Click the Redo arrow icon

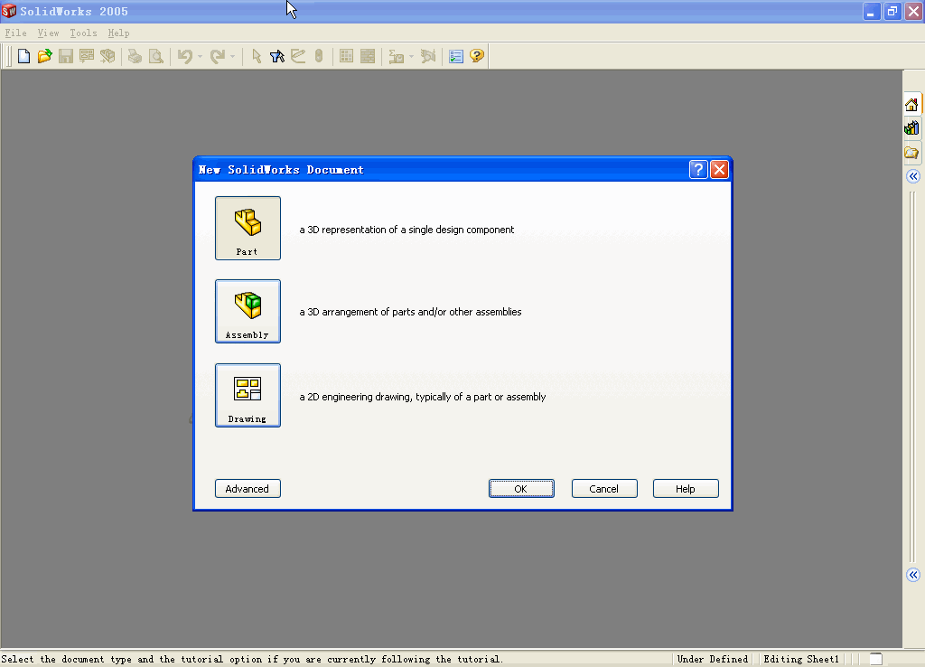point(218,56)
